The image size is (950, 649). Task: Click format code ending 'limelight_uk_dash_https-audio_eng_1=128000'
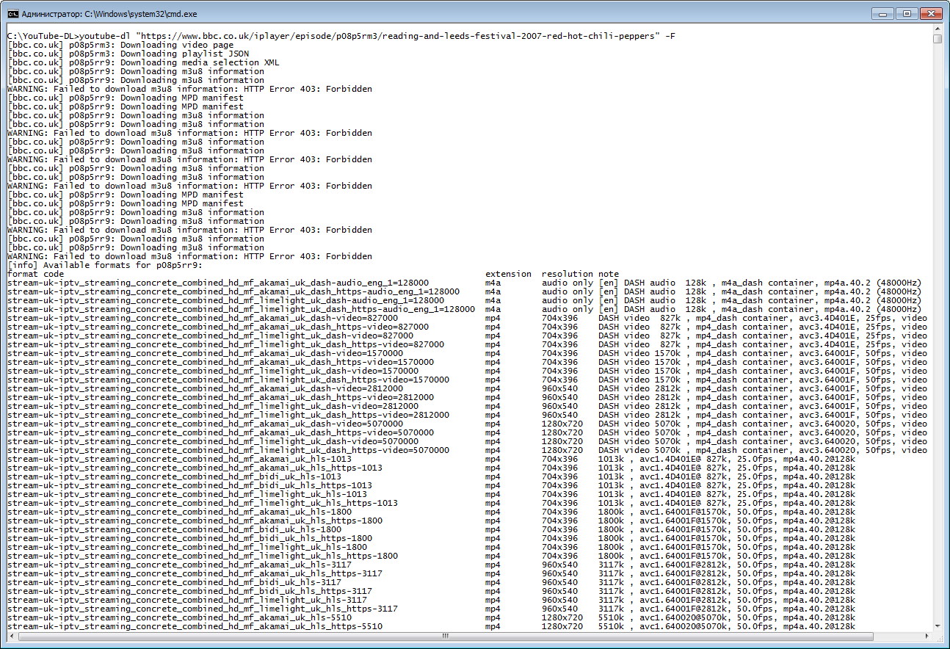pos(241,309)
